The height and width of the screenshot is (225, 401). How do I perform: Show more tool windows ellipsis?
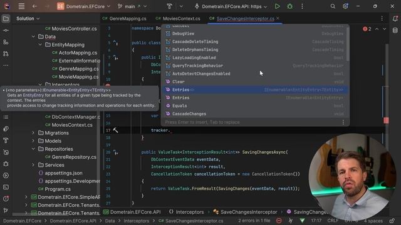[x=6, y=66]
